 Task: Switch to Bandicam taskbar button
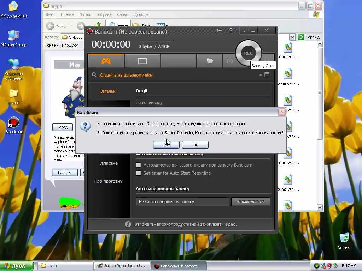pyautogui.click(x=179, y=266)
